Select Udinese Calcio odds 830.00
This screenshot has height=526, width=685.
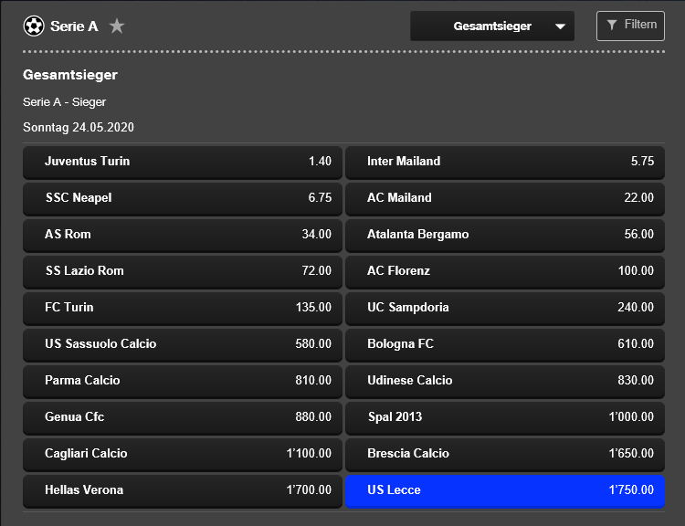(x=505, y=381)
